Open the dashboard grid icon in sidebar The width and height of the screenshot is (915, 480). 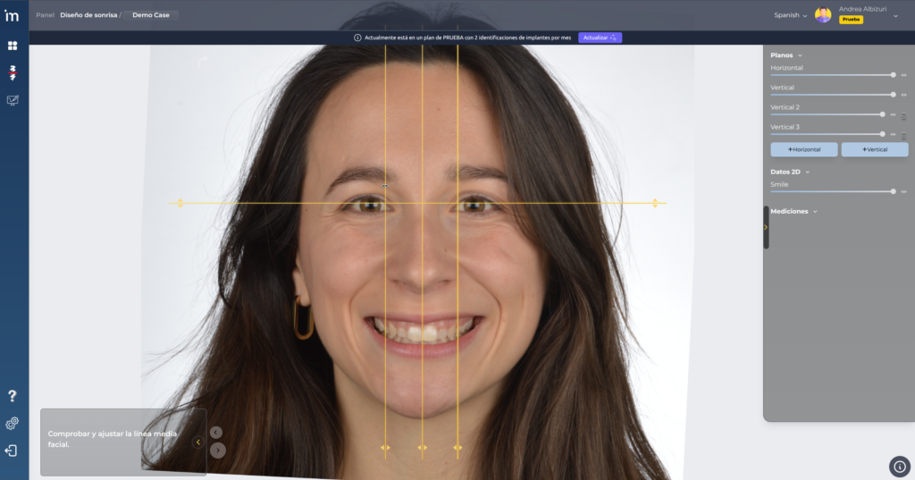coord(13,46)
